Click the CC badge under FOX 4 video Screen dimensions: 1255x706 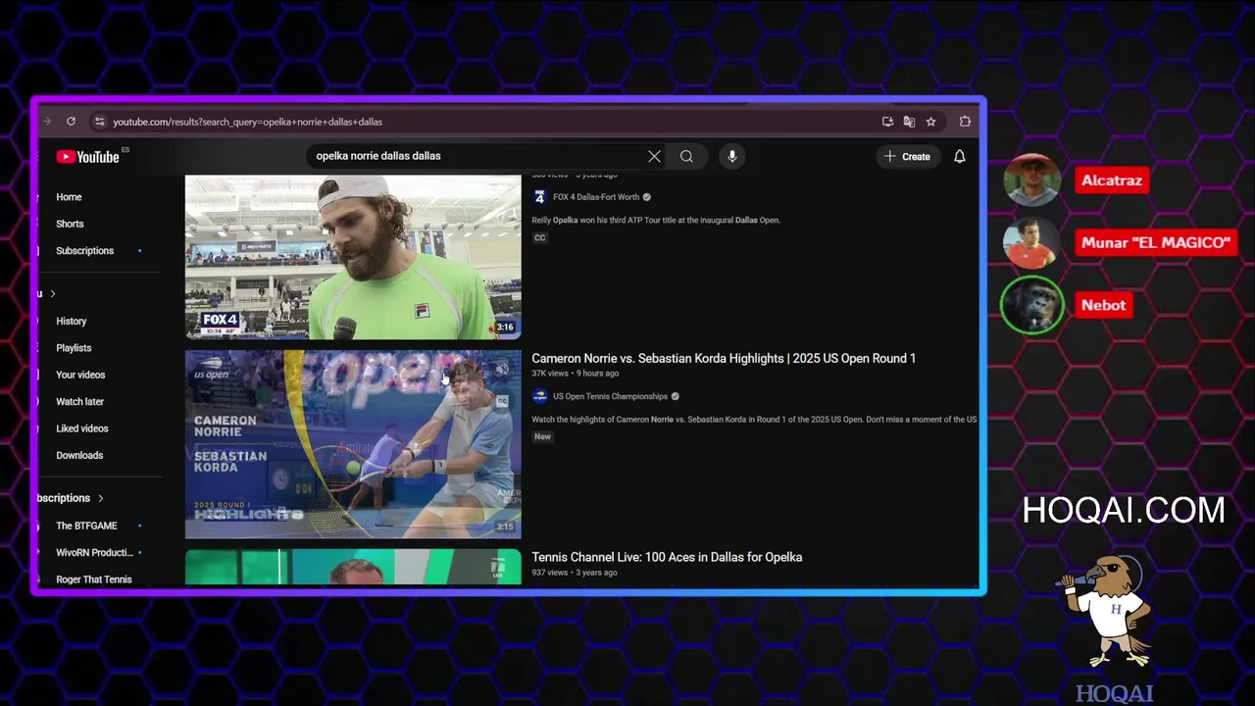point(539,237)
